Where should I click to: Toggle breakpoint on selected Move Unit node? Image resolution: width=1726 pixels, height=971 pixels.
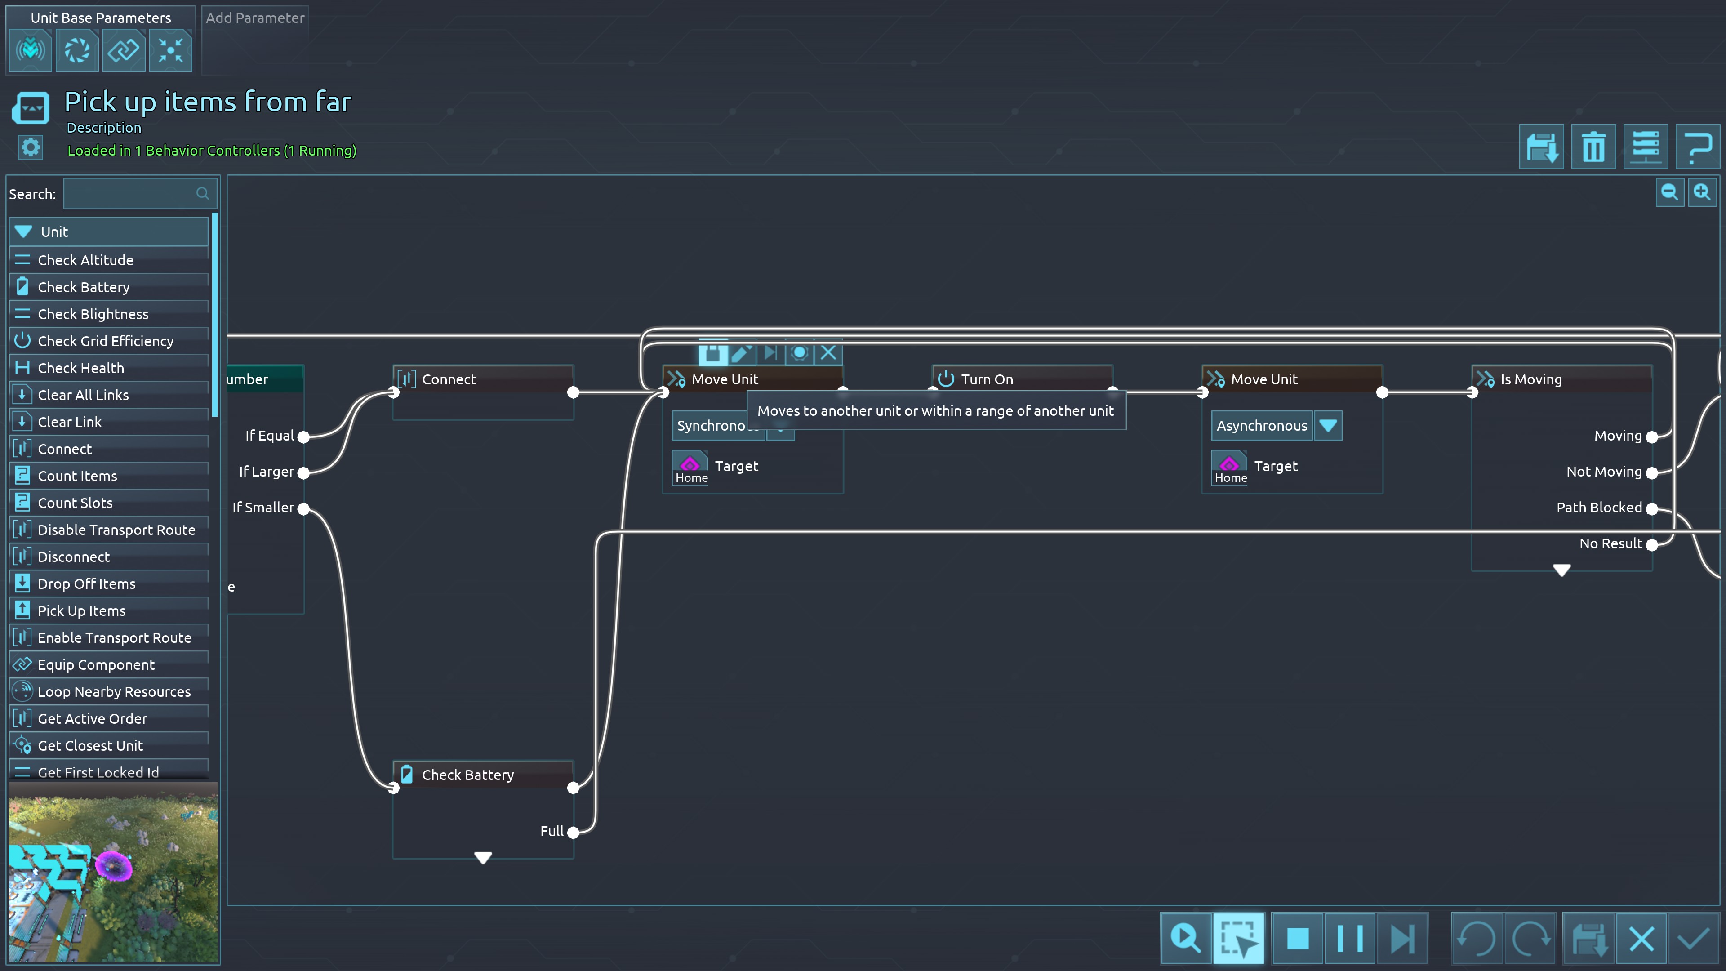[799, 352]
